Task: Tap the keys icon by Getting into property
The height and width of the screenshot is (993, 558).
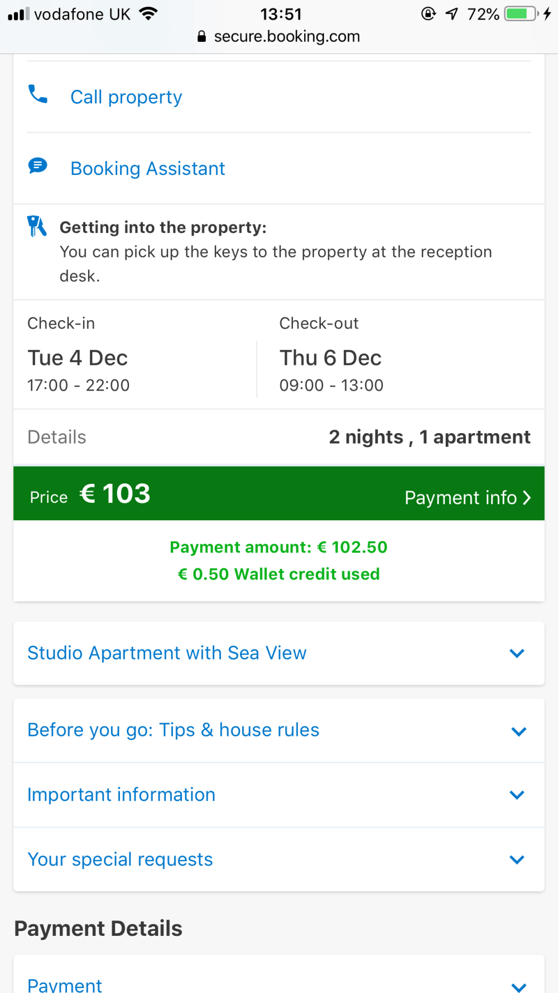Action: (x=37, y=226)
